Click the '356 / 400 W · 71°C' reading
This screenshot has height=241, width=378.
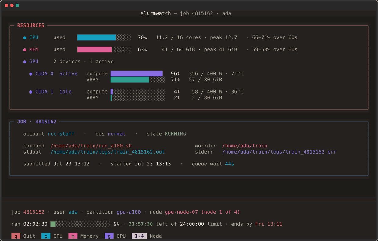click(216, 73)
